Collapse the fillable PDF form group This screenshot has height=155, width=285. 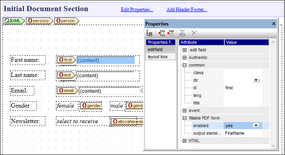184,118
